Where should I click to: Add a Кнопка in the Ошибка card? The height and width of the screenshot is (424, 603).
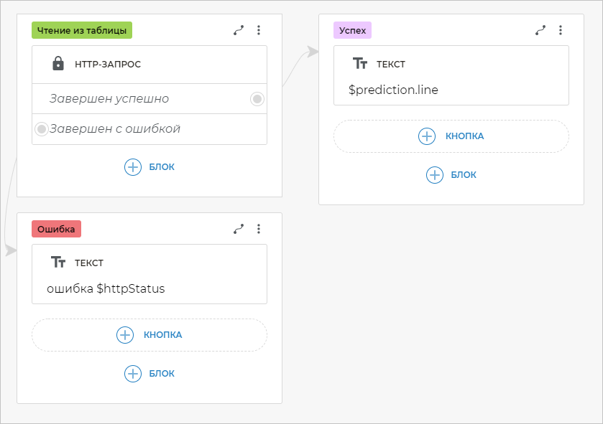(149, 335)
